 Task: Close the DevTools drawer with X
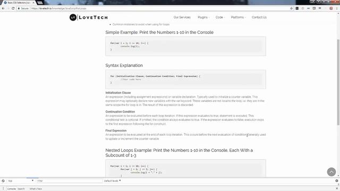click(337, 188)
